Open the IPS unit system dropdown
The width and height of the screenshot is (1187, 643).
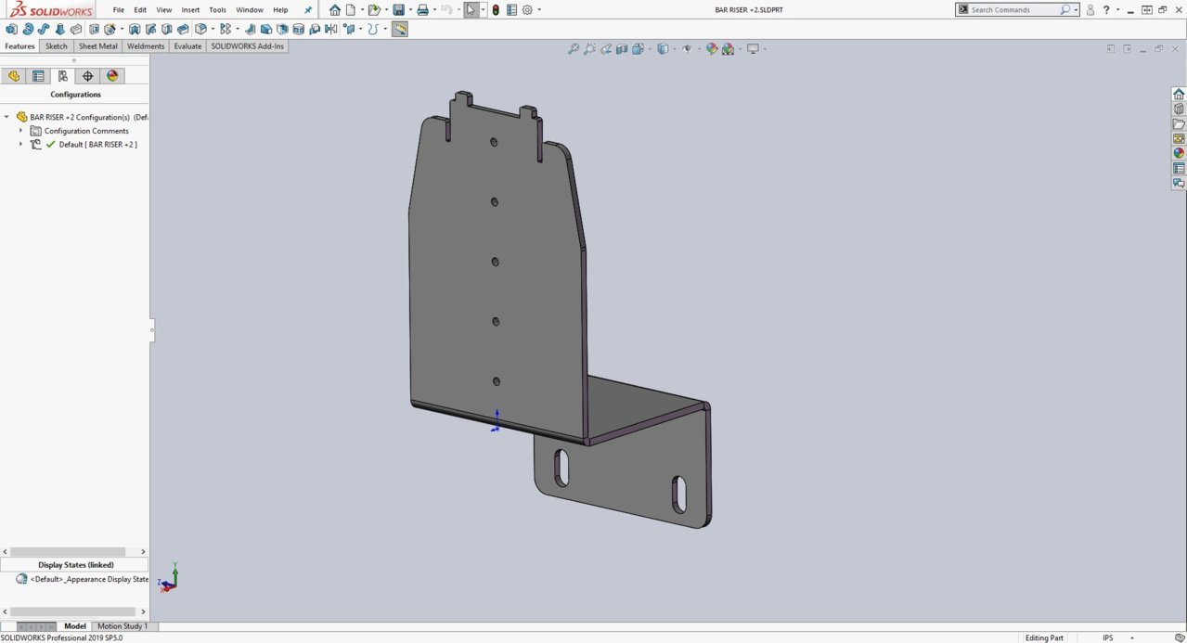point(1134,638)
